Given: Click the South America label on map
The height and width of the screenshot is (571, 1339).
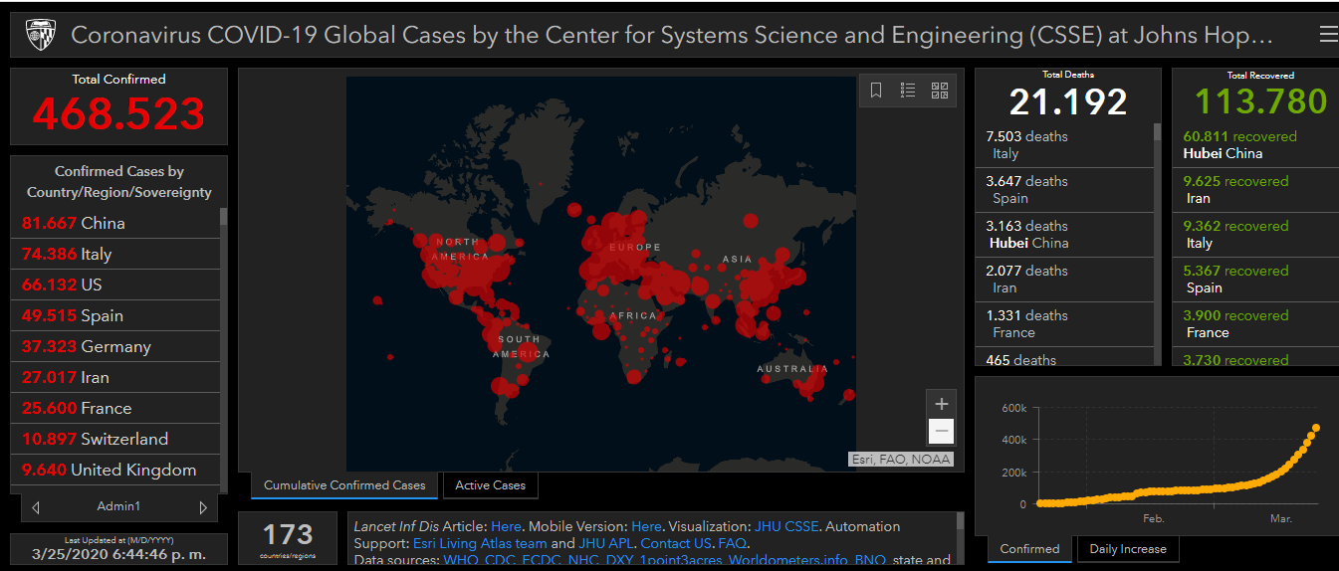Looking at the screenshot, I should [x=521, y=346].
